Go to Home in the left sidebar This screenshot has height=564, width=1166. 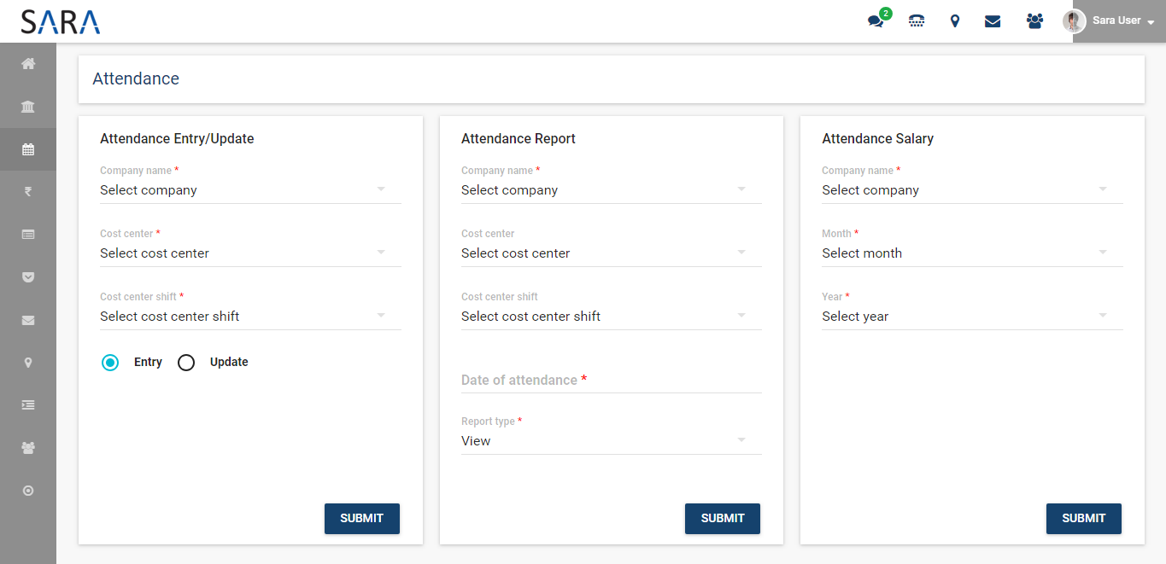28,64
